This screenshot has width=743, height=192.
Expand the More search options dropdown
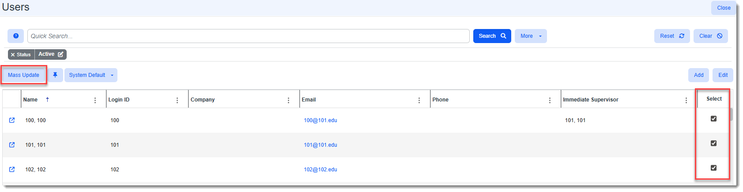[x=531, y=36]
